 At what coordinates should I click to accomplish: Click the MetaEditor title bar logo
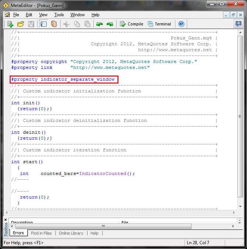pos(6,6)
